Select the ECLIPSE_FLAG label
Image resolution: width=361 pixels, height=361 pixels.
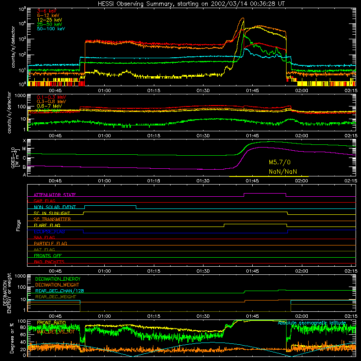(49, 231)
